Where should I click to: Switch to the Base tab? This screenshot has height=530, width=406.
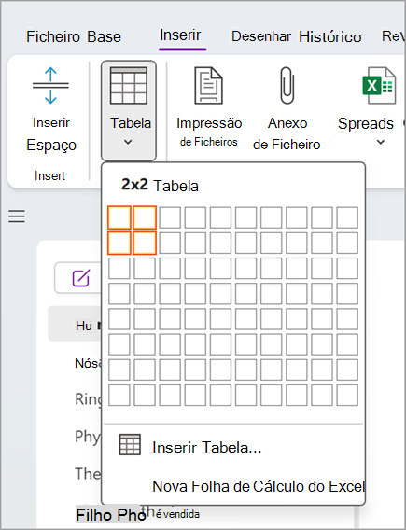pyautogui.click(x=104, y=36)
